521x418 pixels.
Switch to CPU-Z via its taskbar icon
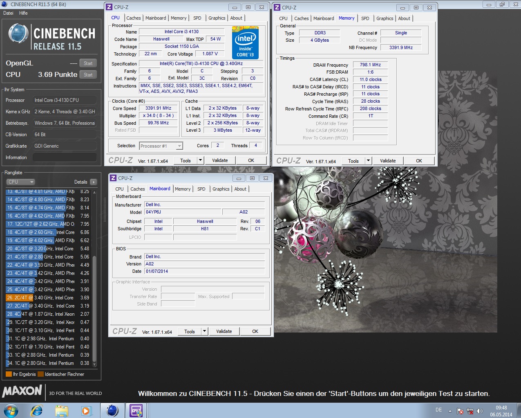click(136, 410)
